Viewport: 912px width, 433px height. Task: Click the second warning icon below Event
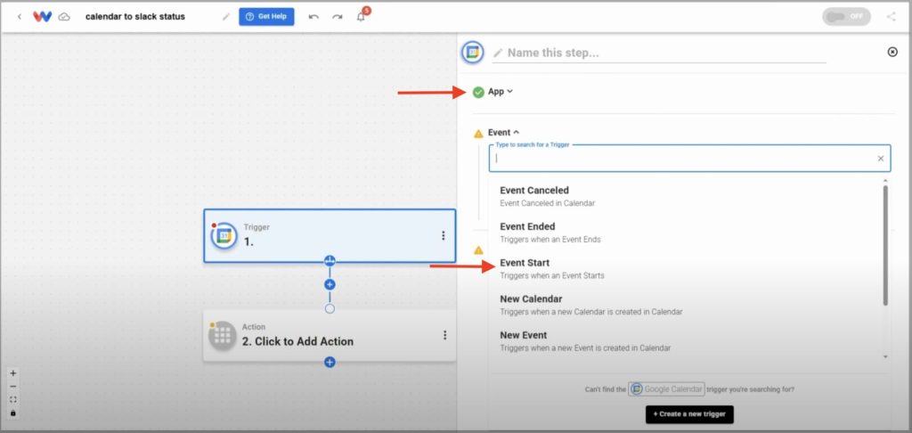(x=478, y=251)
